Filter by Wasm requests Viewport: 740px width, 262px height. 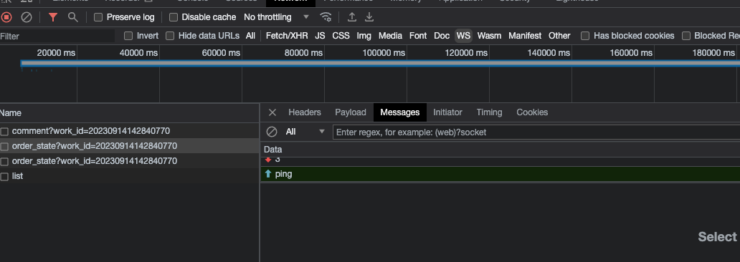(x=489, y=36)
